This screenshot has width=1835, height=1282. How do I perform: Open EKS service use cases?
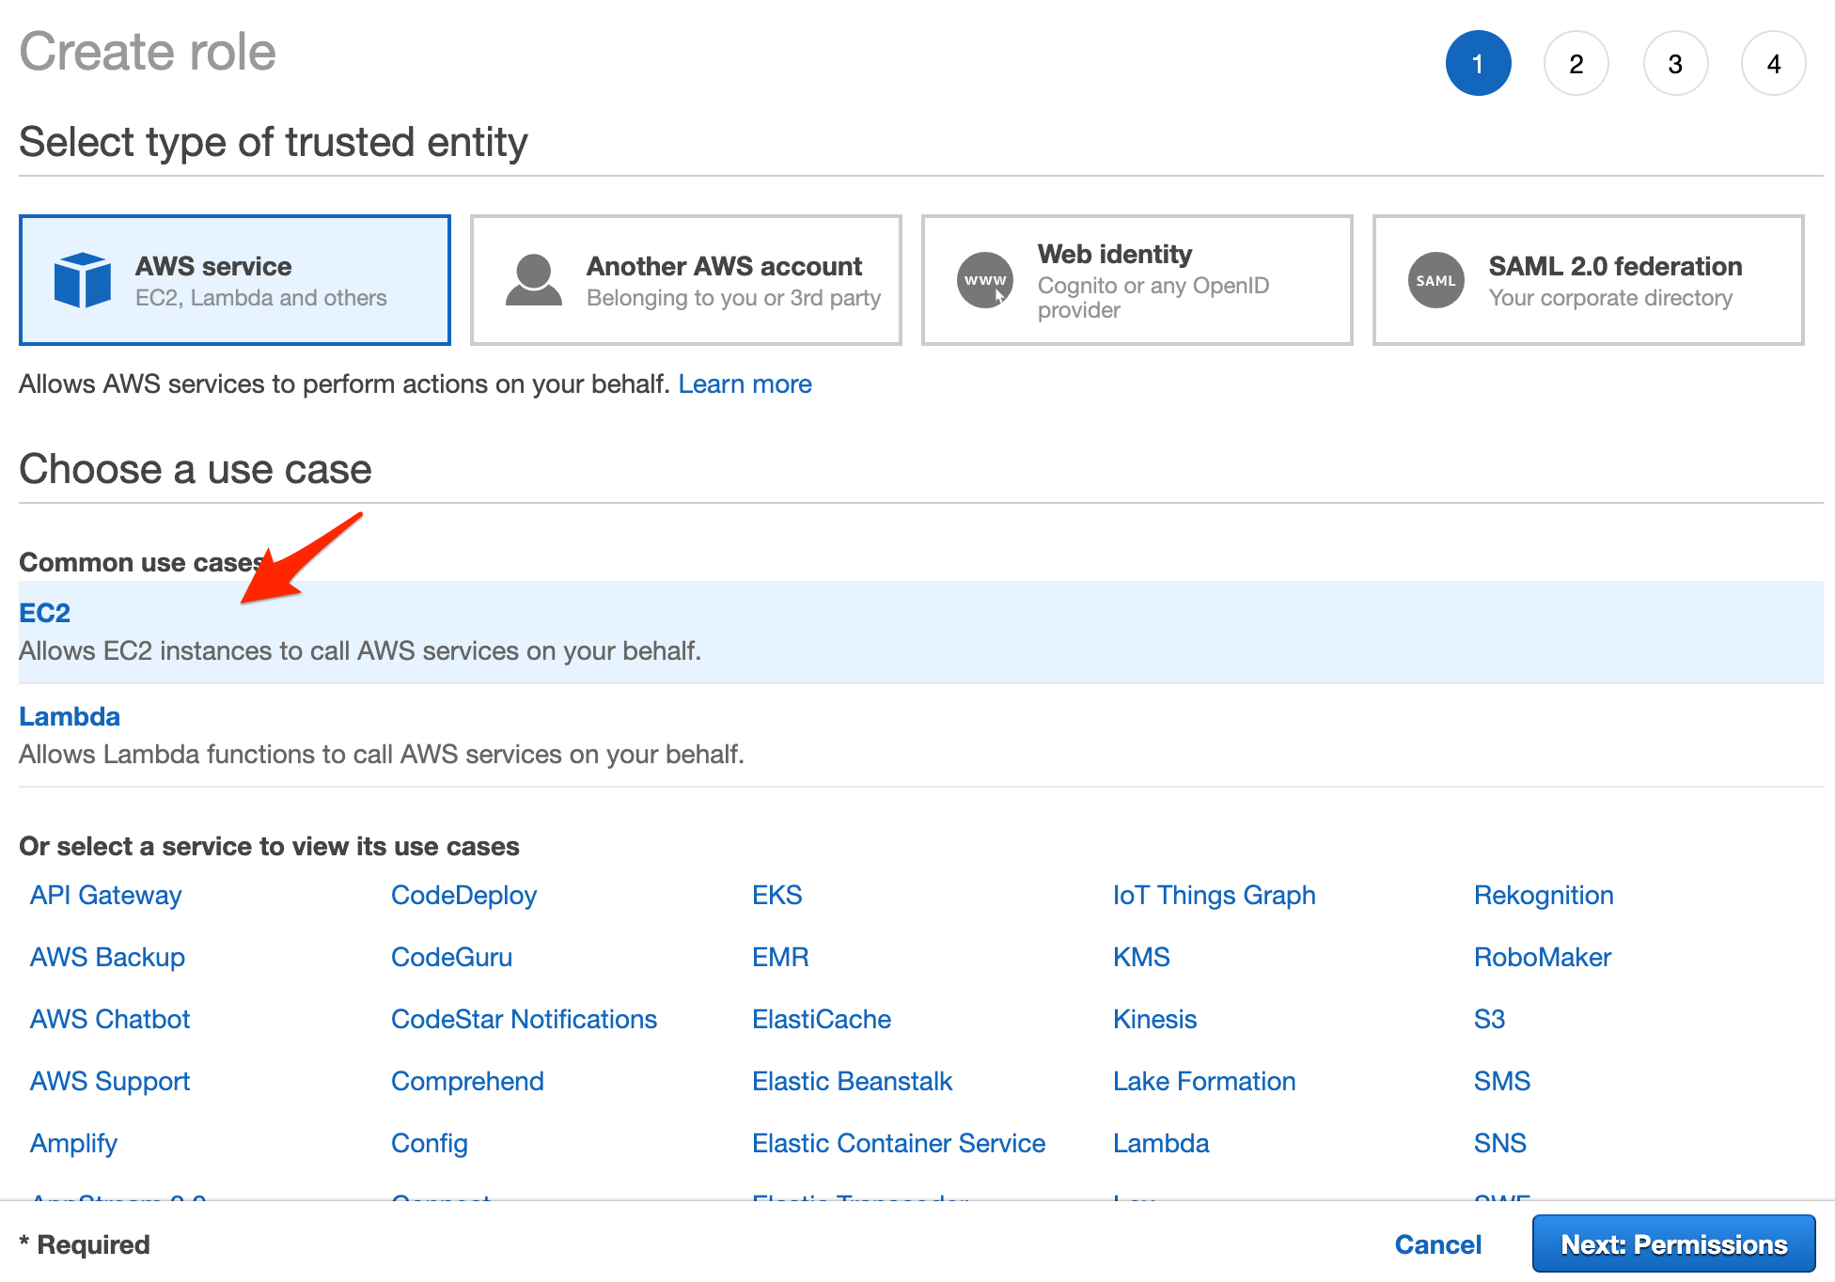[777, 895]
